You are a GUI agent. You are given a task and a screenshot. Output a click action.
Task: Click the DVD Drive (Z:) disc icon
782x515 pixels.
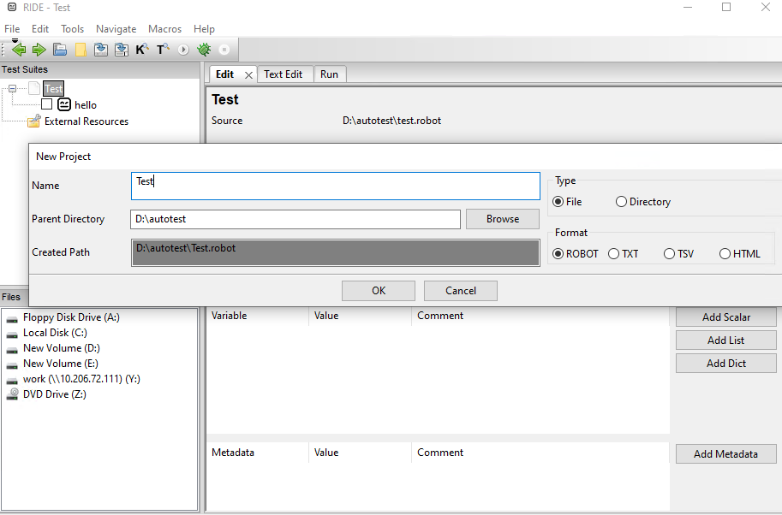pyautogui.click(x=12, y=394)
